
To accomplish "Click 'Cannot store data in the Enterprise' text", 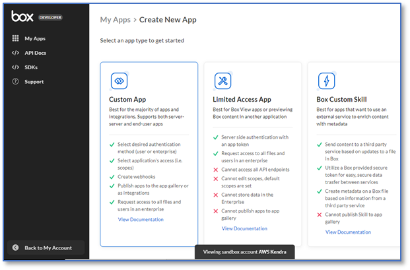I will pos(248,199).
